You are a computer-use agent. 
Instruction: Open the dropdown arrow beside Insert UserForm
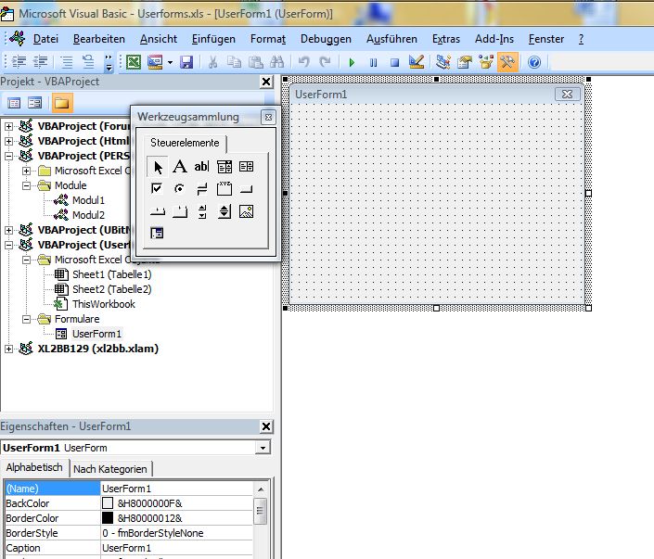[x=170, y=62]
